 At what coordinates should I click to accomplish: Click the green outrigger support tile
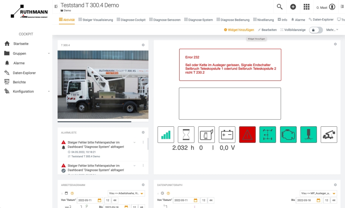click(x=308, y=135)
